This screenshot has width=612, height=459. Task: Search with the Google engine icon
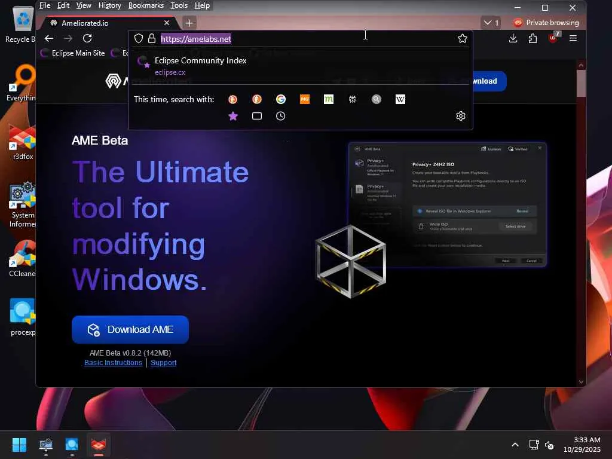click(x=281, y=99)
